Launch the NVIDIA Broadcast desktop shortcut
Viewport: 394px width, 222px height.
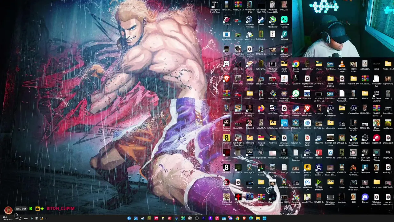click(x=319, y=185)
